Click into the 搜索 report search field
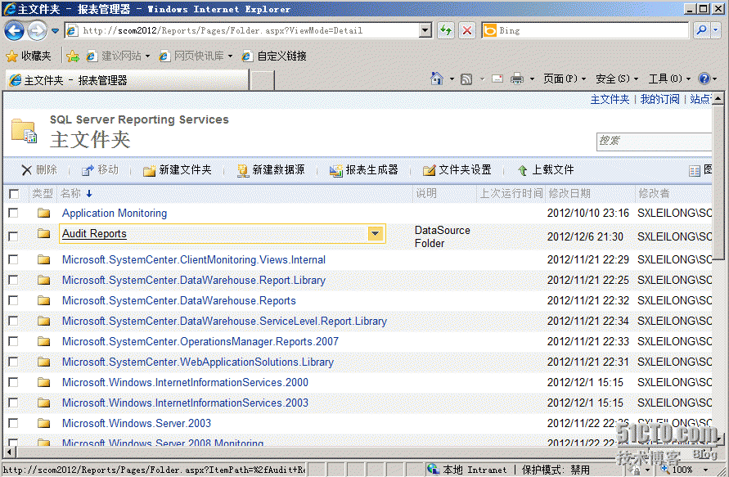The width and height of the screenshot is (729, 477). 655,141
